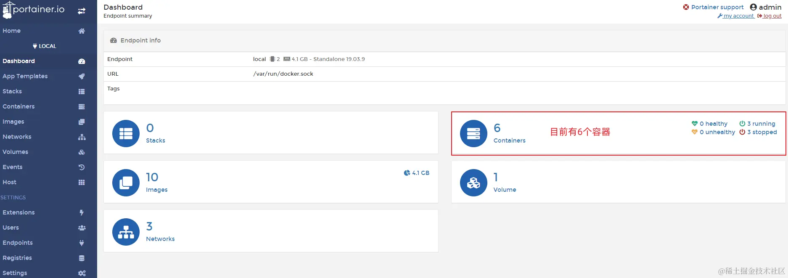Click the admin username text
Screen dimensions: 788x278
point(770,7)
